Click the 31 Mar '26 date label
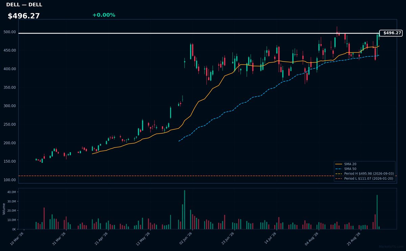The width and height of the screenshot is (406, 251). coord(60,238)
